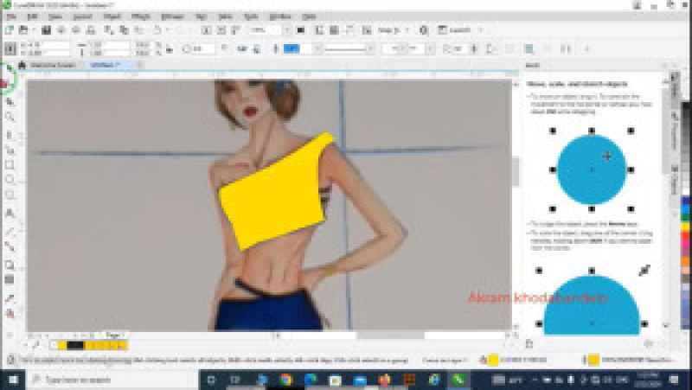Add a new document with plus tab
This screenshot has height=390, width=692.
(139, 65)
